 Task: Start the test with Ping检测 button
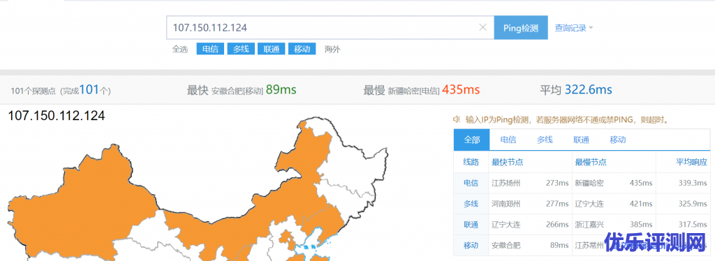pyautogui.click(x=521, y=28)
